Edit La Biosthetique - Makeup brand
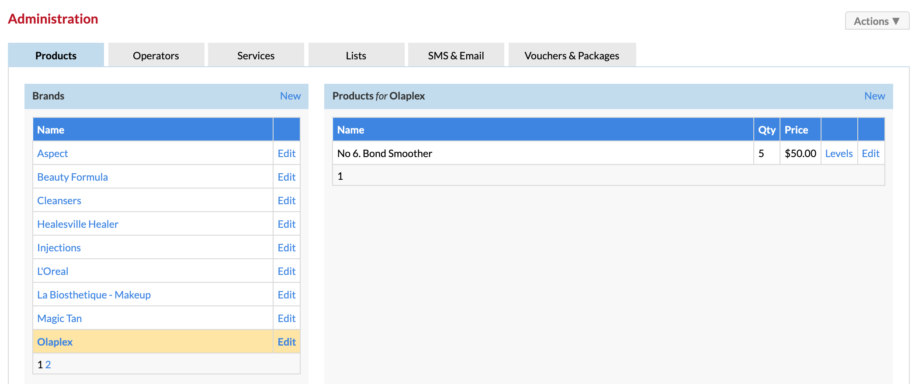This screenshot has height=384, width=922. tap(287, 295)
